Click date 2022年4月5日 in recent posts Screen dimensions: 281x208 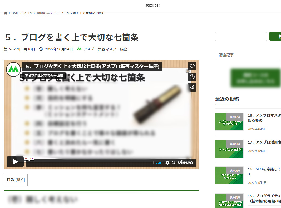tap(257, 129)
